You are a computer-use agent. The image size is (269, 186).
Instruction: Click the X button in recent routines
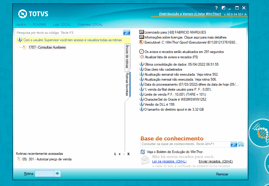(128, 154)
